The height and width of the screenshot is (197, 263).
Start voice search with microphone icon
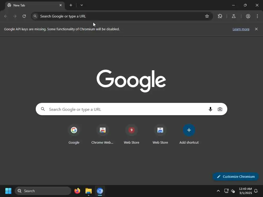click(x=210, y=109)
